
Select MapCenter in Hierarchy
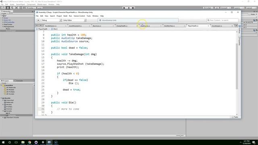(x=8, y=24)
